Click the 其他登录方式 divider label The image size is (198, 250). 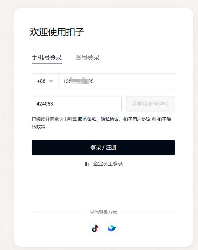coord(103,213)
